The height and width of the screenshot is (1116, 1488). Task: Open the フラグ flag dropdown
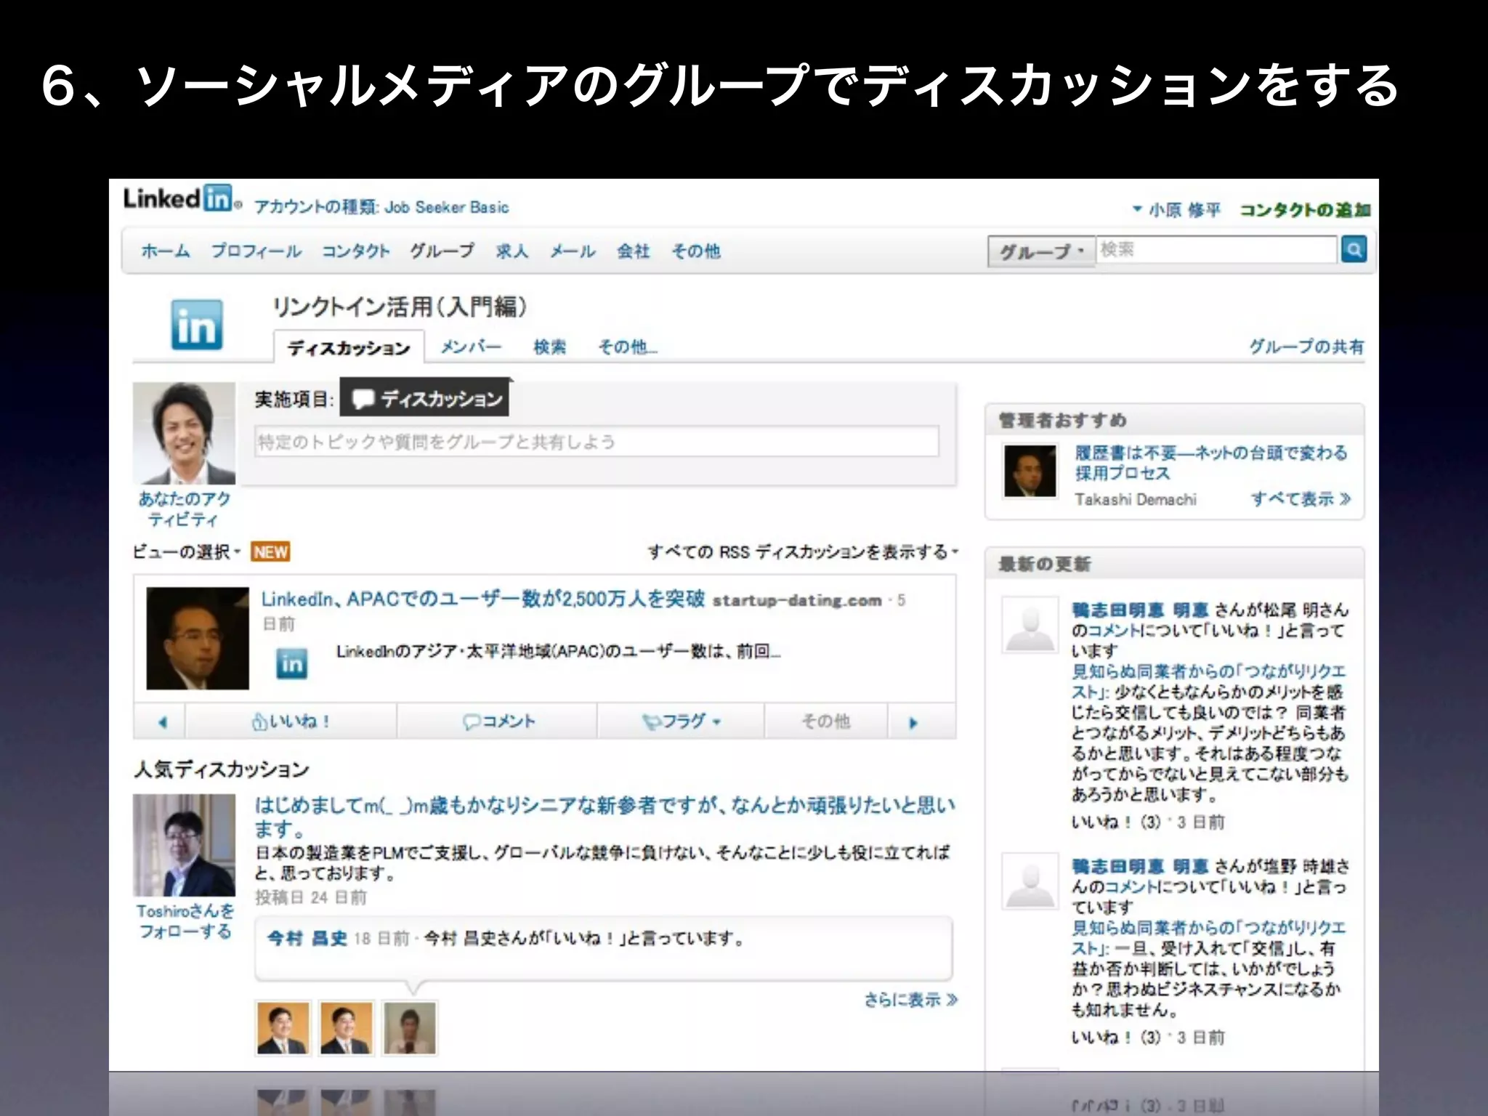point(681,721)
